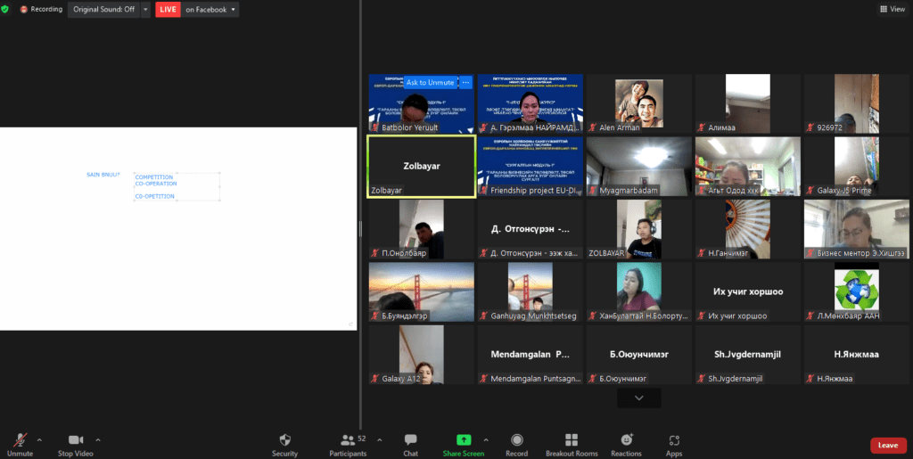Open Breakout Rooms

(572, 445)
